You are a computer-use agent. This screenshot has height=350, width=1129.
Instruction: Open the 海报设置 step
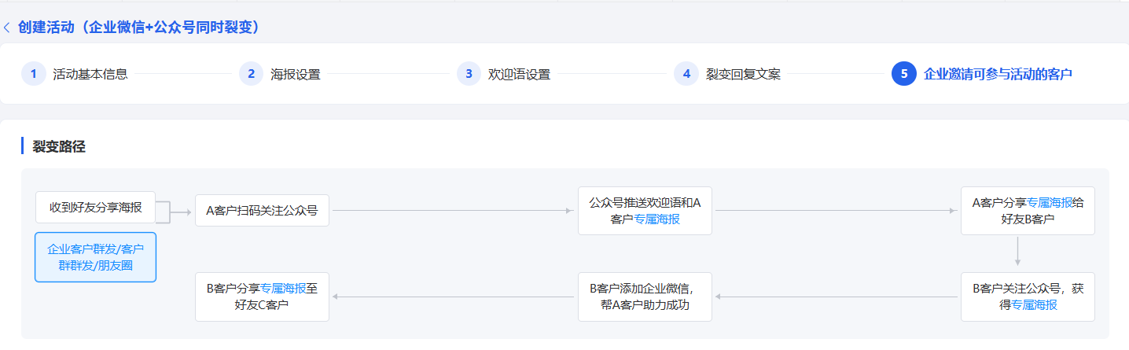pyautogui.click(x=296, y=75)
